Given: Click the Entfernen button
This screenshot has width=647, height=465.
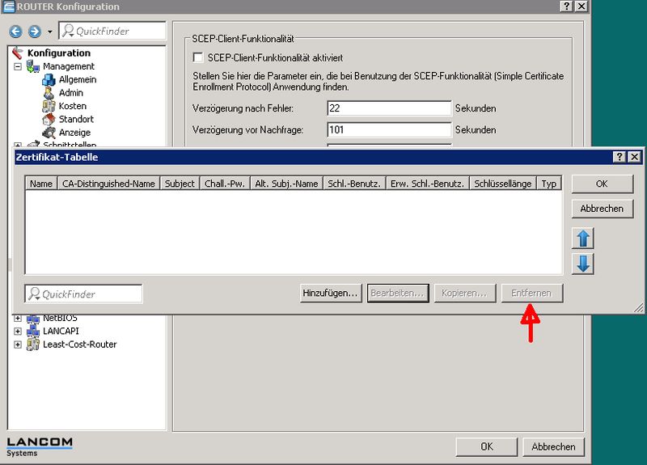Looking at the screenshot, I should pos(532,293).
